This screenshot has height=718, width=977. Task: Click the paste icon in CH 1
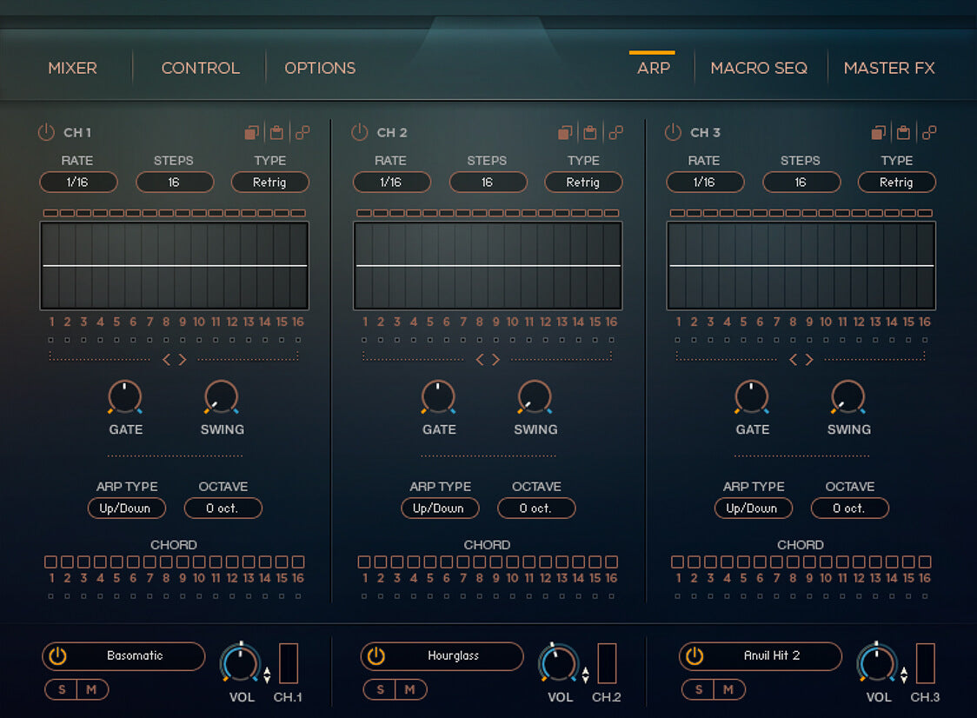(x=276, y=133)
